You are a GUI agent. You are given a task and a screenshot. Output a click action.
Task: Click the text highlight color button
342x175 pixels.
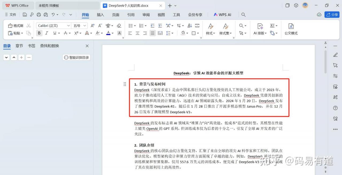(98, 33)
